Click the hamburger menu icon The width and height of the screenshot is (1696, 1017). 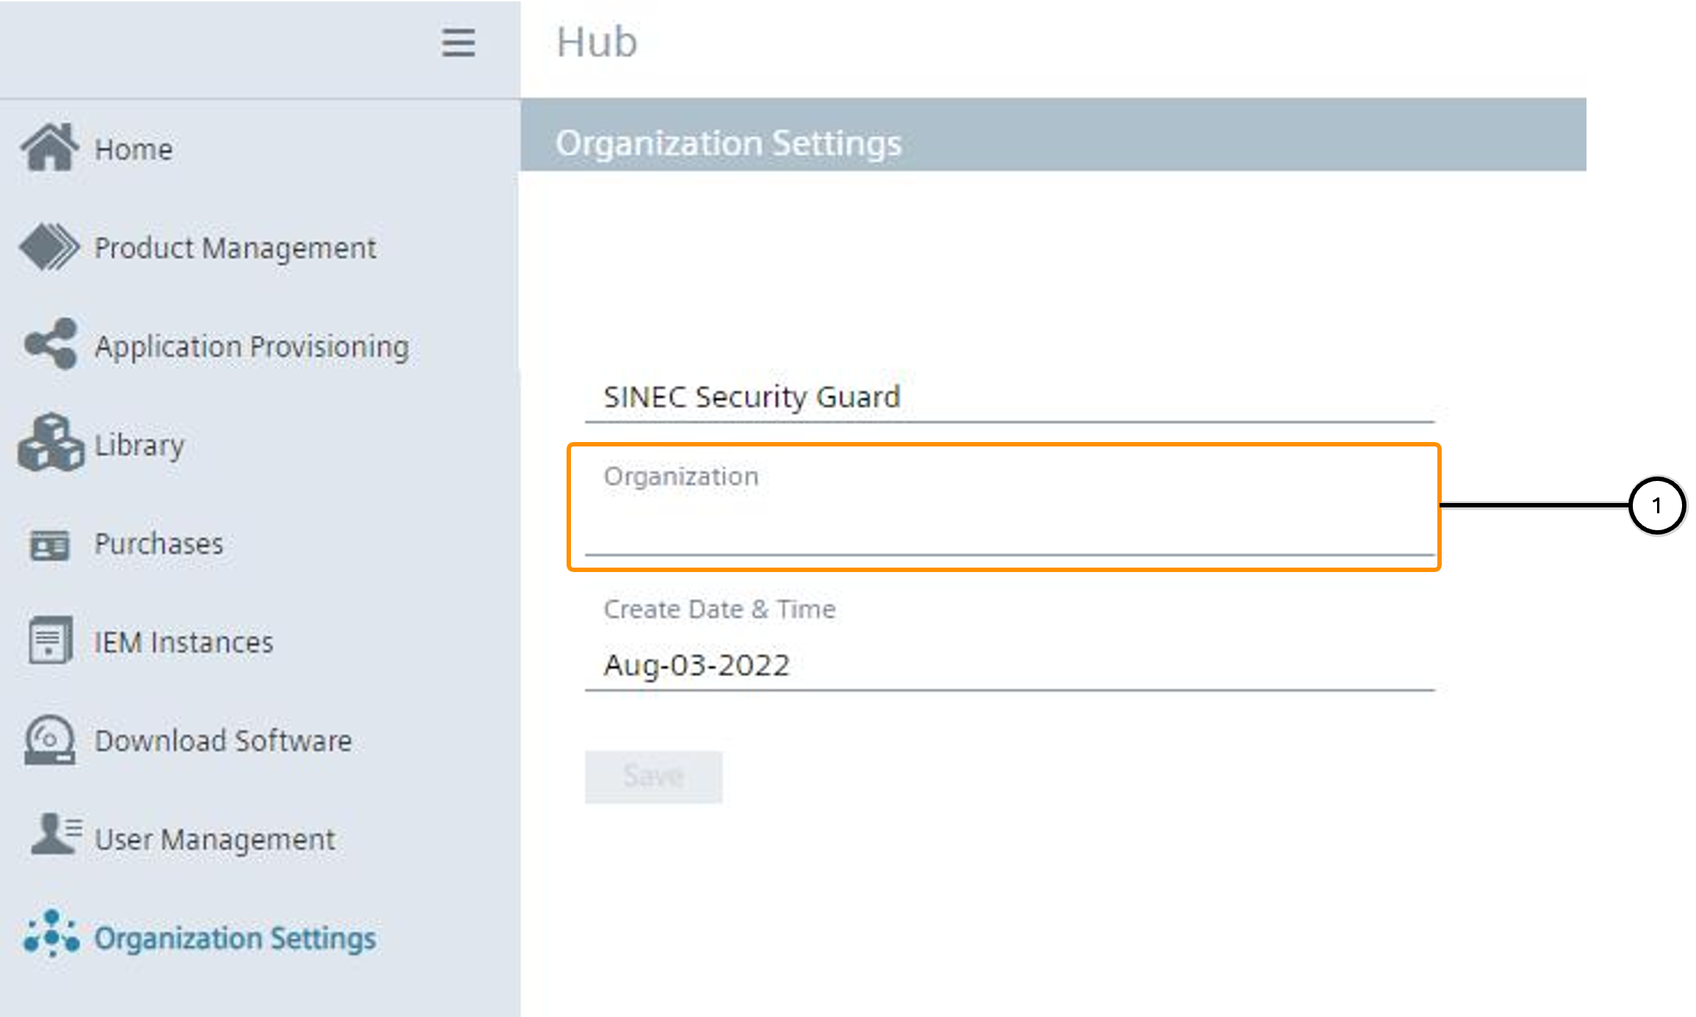(x=458, y=43)
